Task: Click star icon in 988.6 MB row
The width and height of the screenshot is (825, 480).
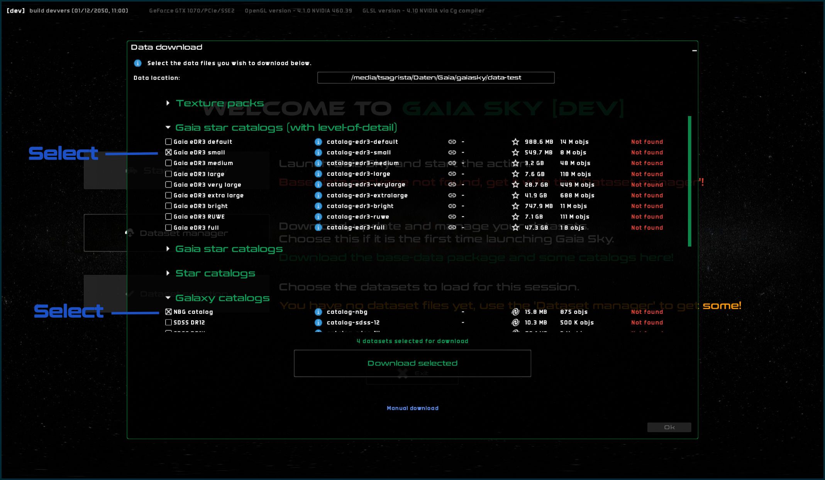Action: tap(515, 142)
